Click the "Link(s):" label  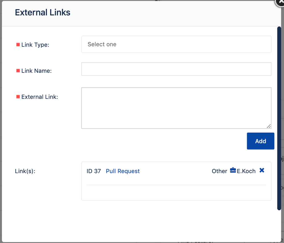[25, 171]
